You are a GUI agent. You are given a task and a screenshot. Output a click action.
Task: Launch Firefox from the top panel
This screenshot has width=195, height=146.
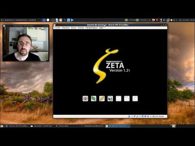tap(44, 20)
